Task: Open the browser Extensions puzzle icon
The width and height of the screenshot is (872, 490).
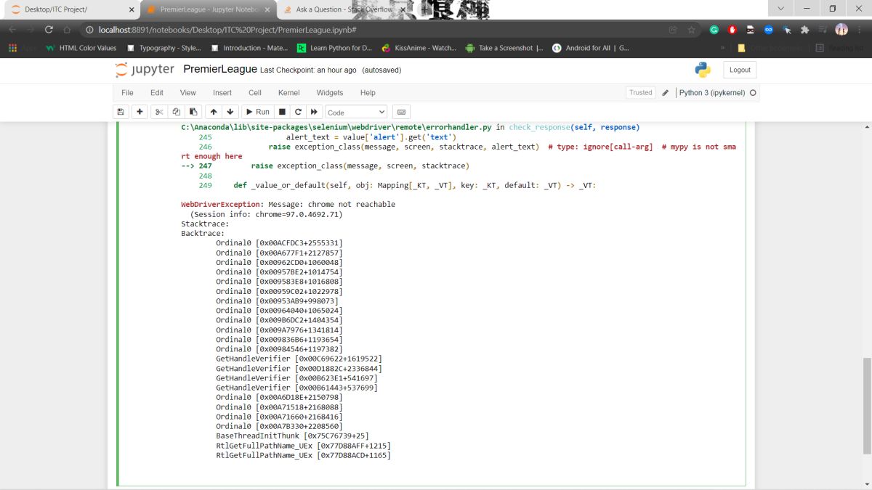Action: pyautogui.click(x=804, y=30)
